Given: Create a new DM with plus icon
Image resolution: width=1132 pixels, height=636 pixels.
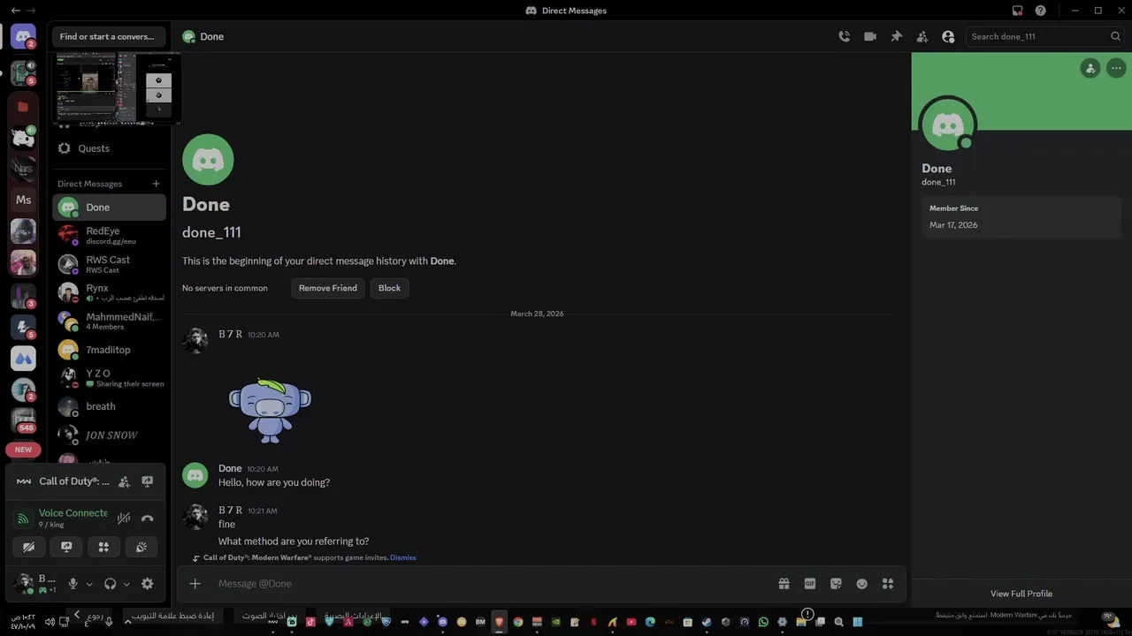Looking at the screenshot, I should click(x=156, y=184).
